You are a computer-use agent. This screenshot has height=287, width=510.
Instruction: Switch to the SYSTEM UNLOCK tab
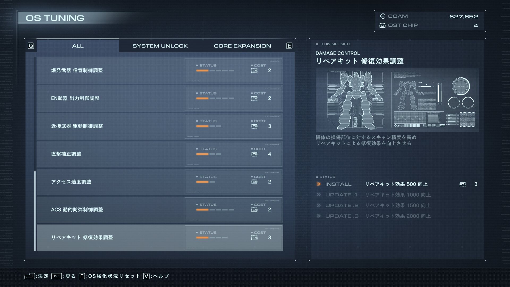tap(160, 46)
